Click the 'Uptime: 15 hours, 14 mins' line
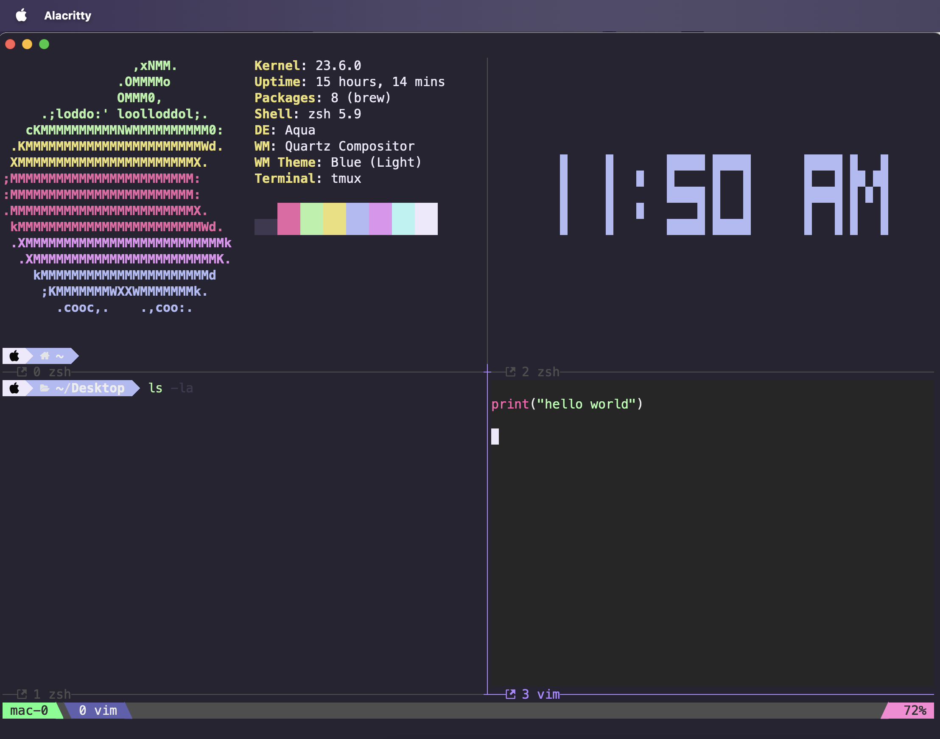940x739 pixels. click(x=350, y=82)
